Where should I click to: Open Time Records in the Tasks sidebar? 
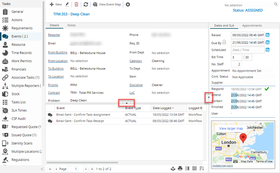[21, 53]
